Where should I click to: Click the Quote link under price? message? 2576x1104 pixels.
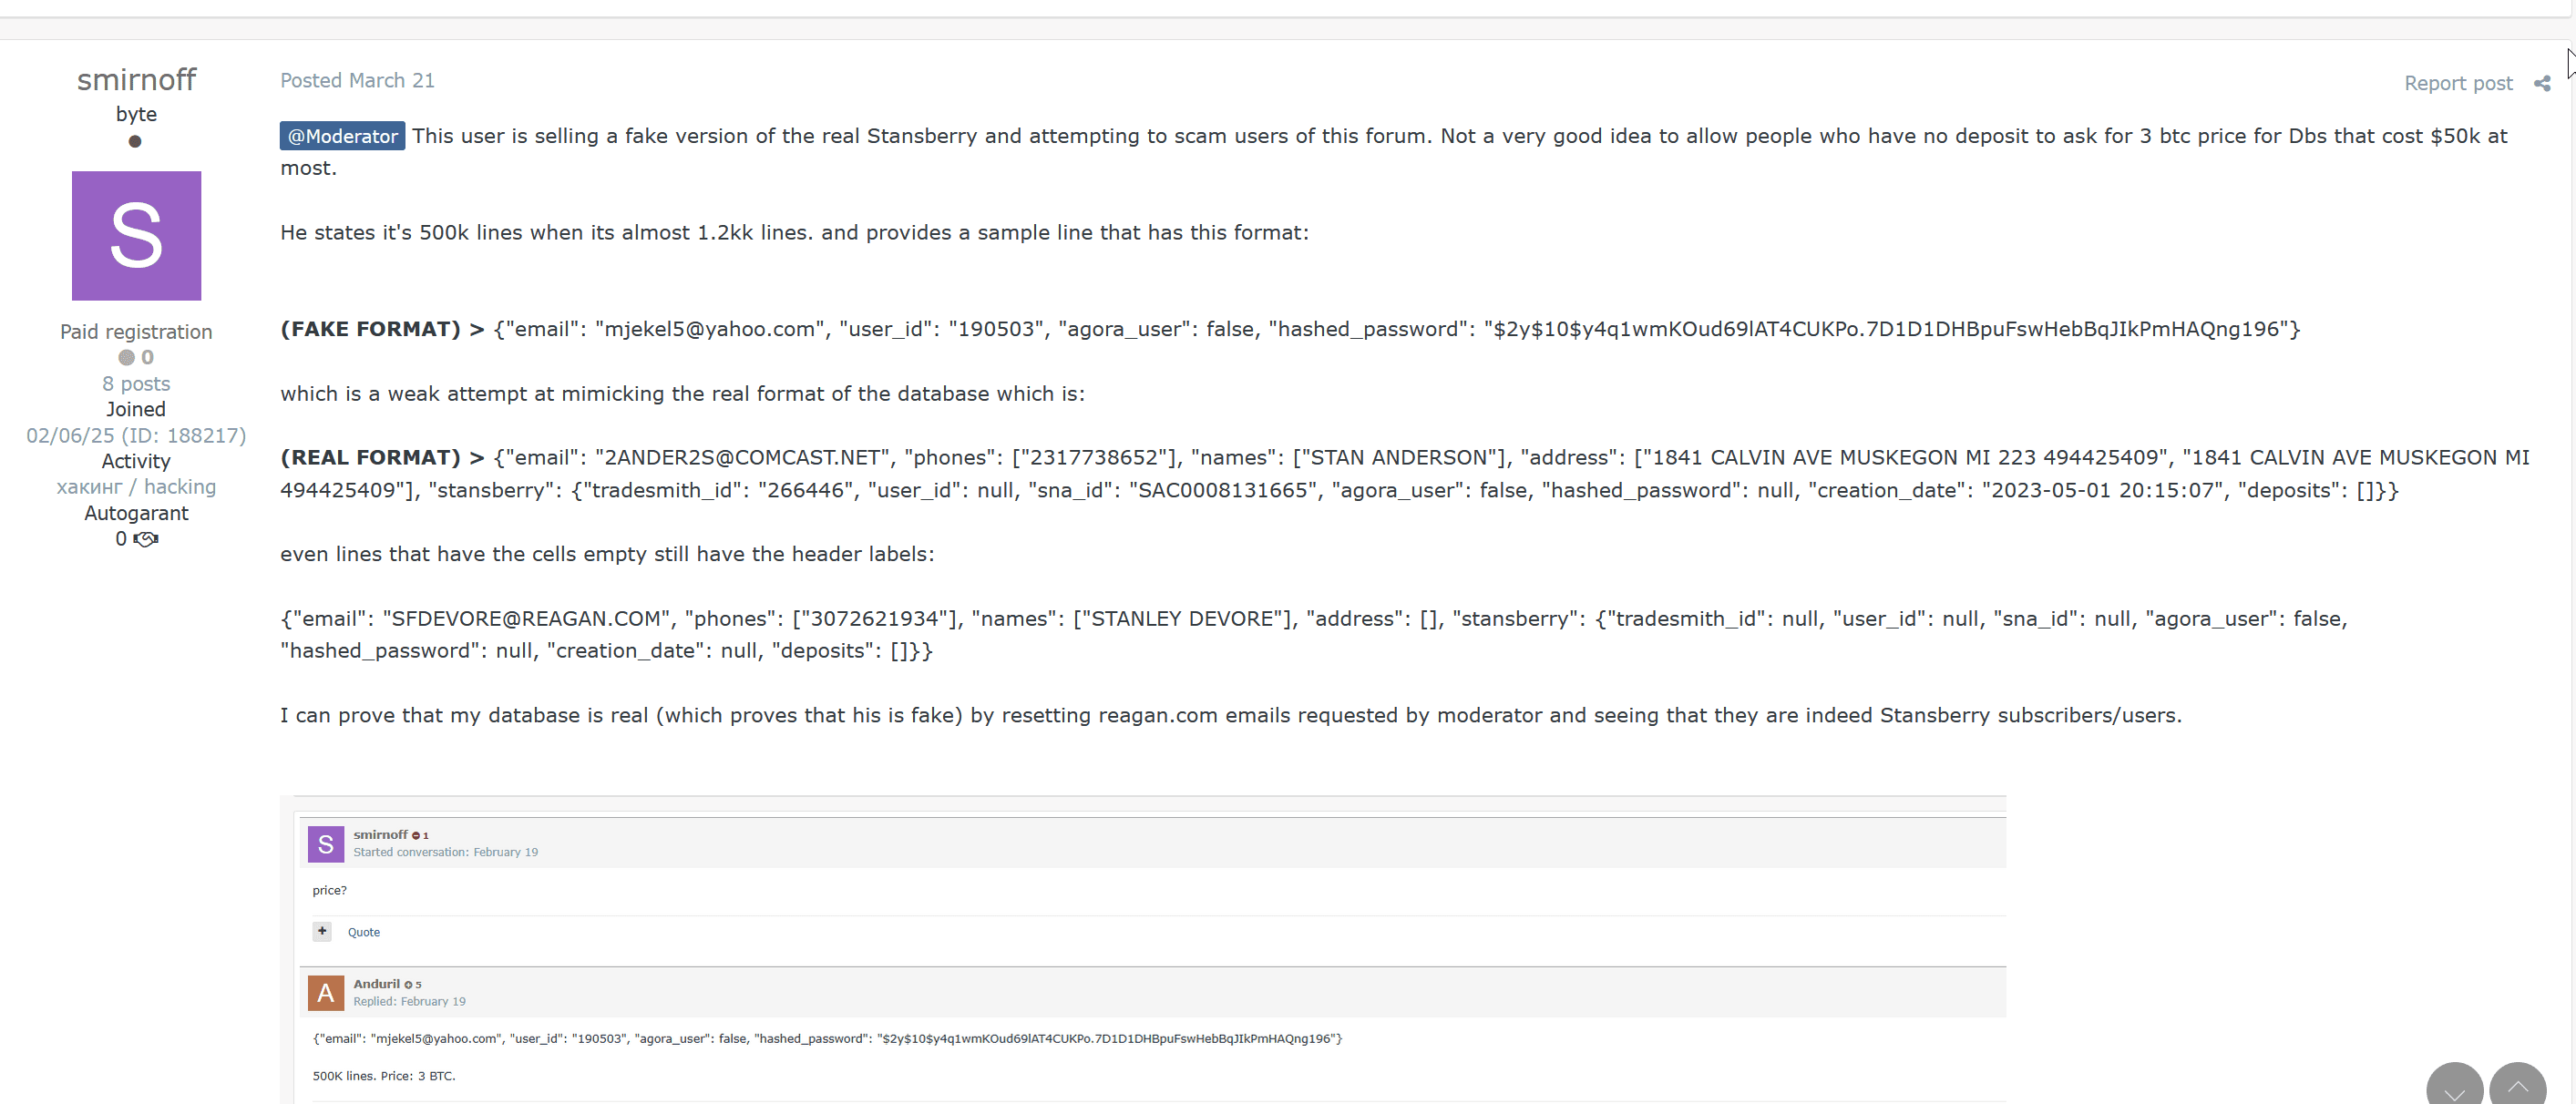coord(363,933)
